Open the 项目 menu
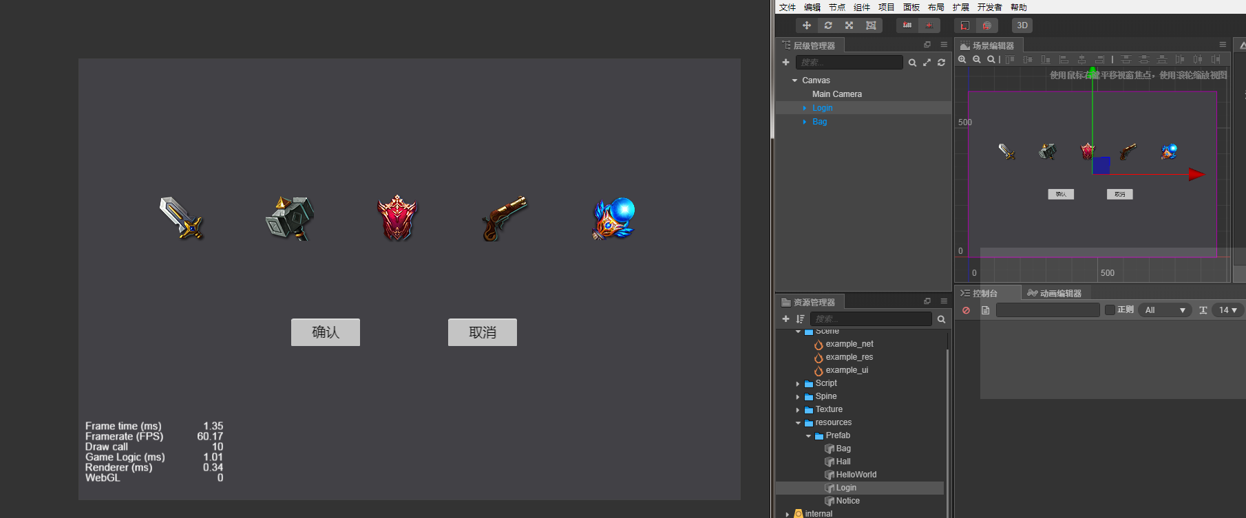Screen dimensions: 1246x518 (887, 8)
